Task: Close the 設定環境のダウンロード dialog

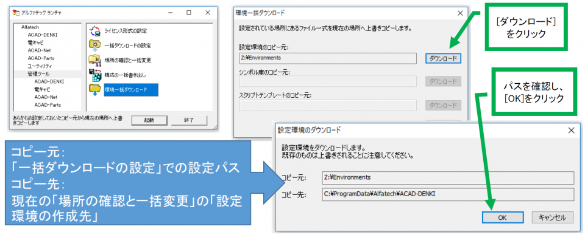Action: coord(570,130)
